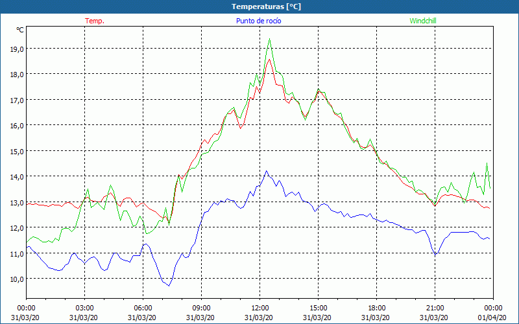Click the blue dew point minimum below 10,0
The width and height of the screenshot is (519, 324).
169,285
